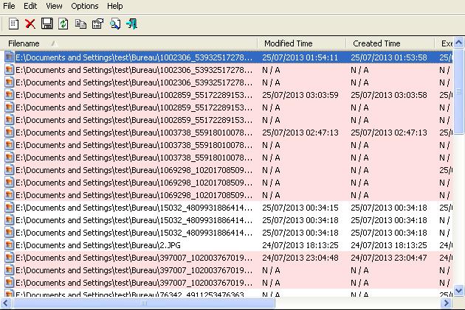Click the properties icon in the toolbar
Screen dimensions: 465x310
pos(97,24)
